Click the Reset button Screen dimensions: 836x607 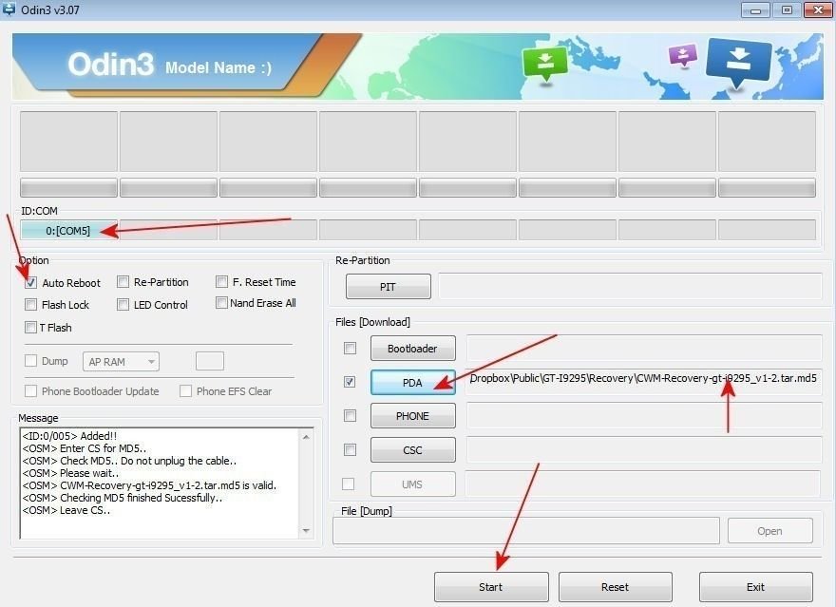pos(616,587)
